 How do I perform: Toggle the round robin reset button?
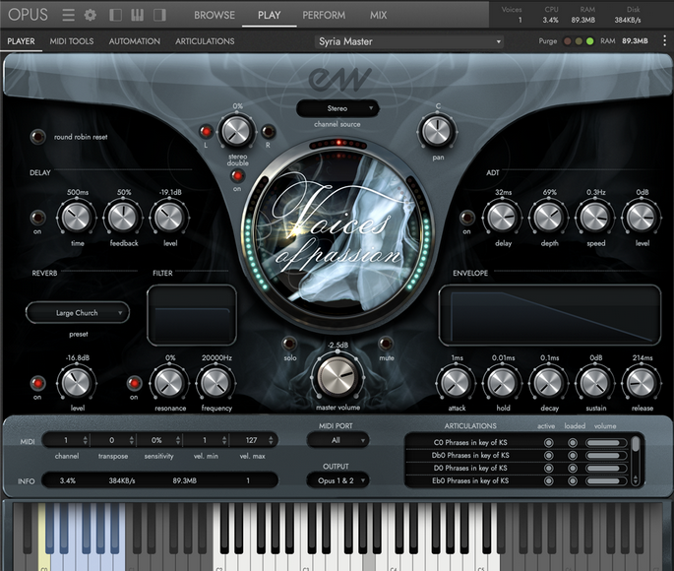pos(37,137)
